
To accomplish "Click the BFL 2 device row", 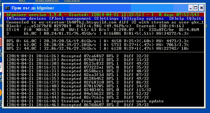I will point(97,49).
